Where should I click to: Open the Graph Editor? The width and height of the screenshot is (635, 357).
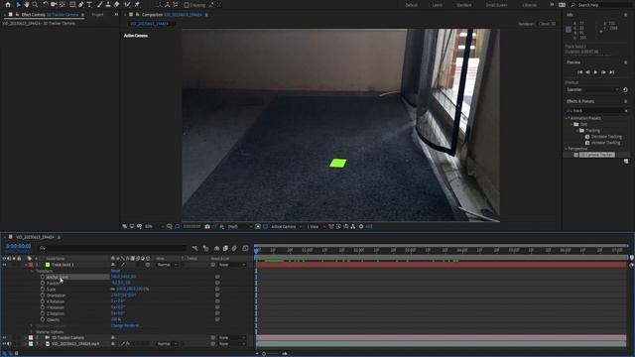pyautogui.click(x=245, y=248)
